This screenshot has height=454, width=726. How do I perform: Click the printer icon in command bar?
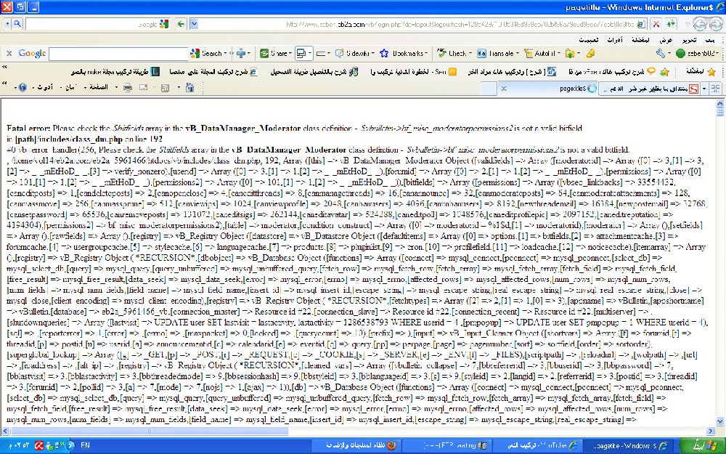point(127,87)
